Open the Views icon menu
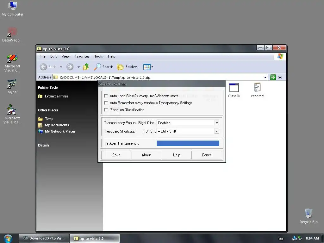 [x=147, y=67]
